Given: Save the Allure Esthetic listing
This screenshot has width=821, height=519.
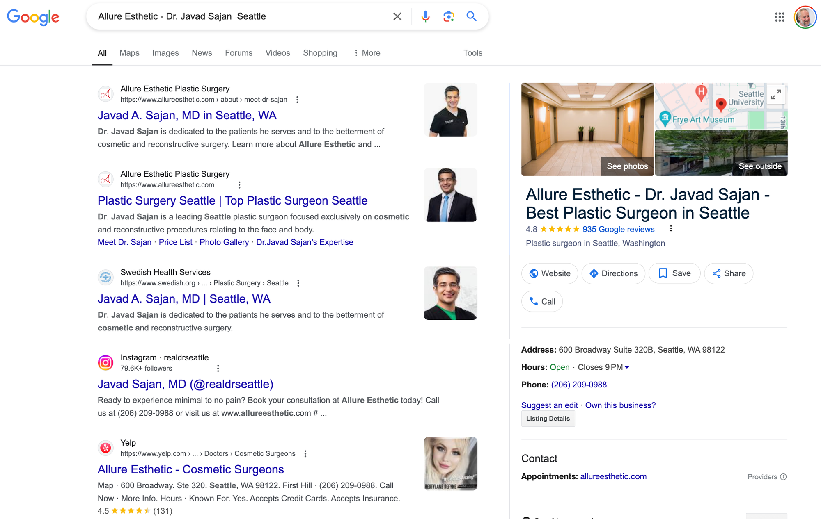Looking at the screenshot, I should [x=674, y=273].
